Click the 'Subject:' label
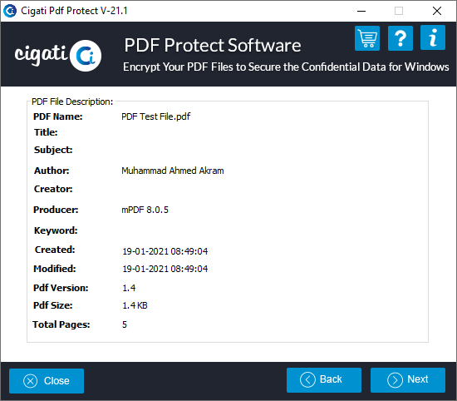This screenshot has height=401, width=457. (x=53, y=150)
